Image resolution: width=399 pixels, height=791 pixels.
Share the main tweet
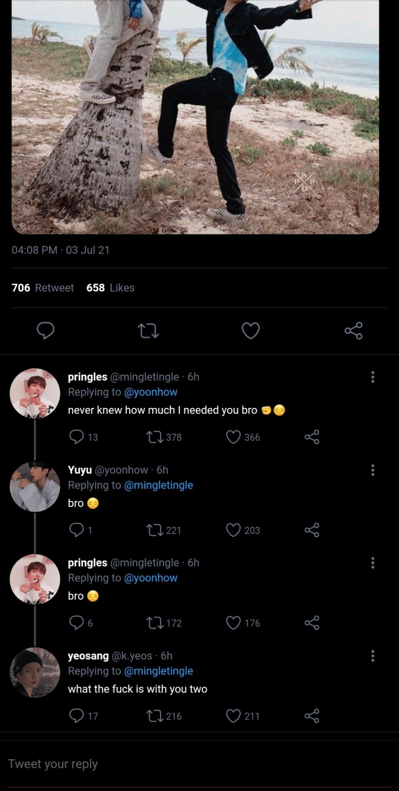pyautogui.click(x=353, y=330)
